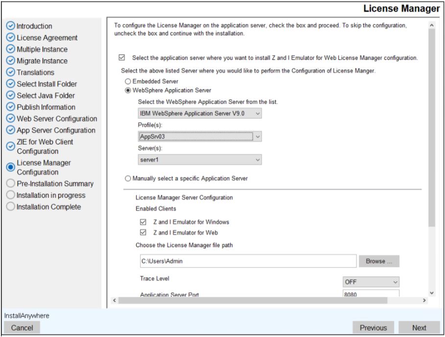Viewport: 445px width, 337px height.
Task: Click the Pre-Installation Summary pending-step icon
Action: pyautogui.click(x=10, y=183)
